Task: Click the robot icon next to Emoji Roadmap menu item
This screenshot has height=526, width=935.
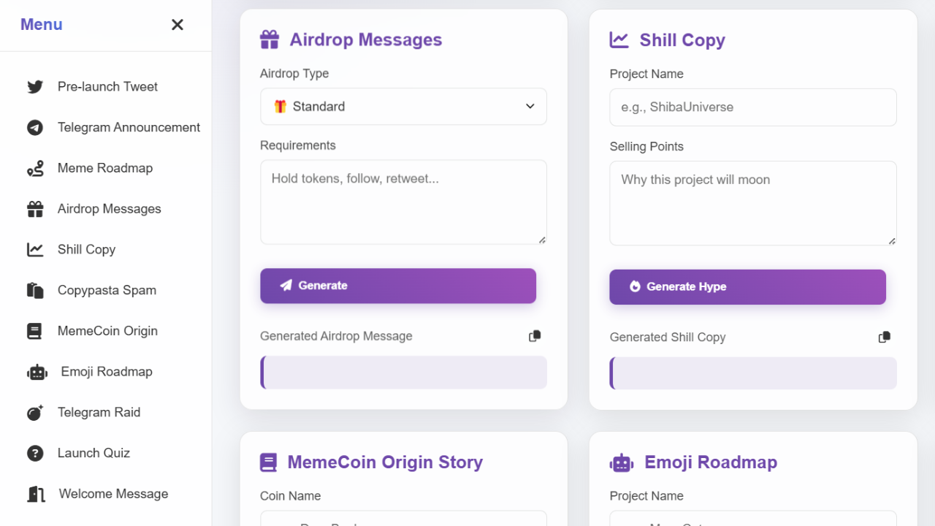Action: pyautogui.click(x=37, y=372)
